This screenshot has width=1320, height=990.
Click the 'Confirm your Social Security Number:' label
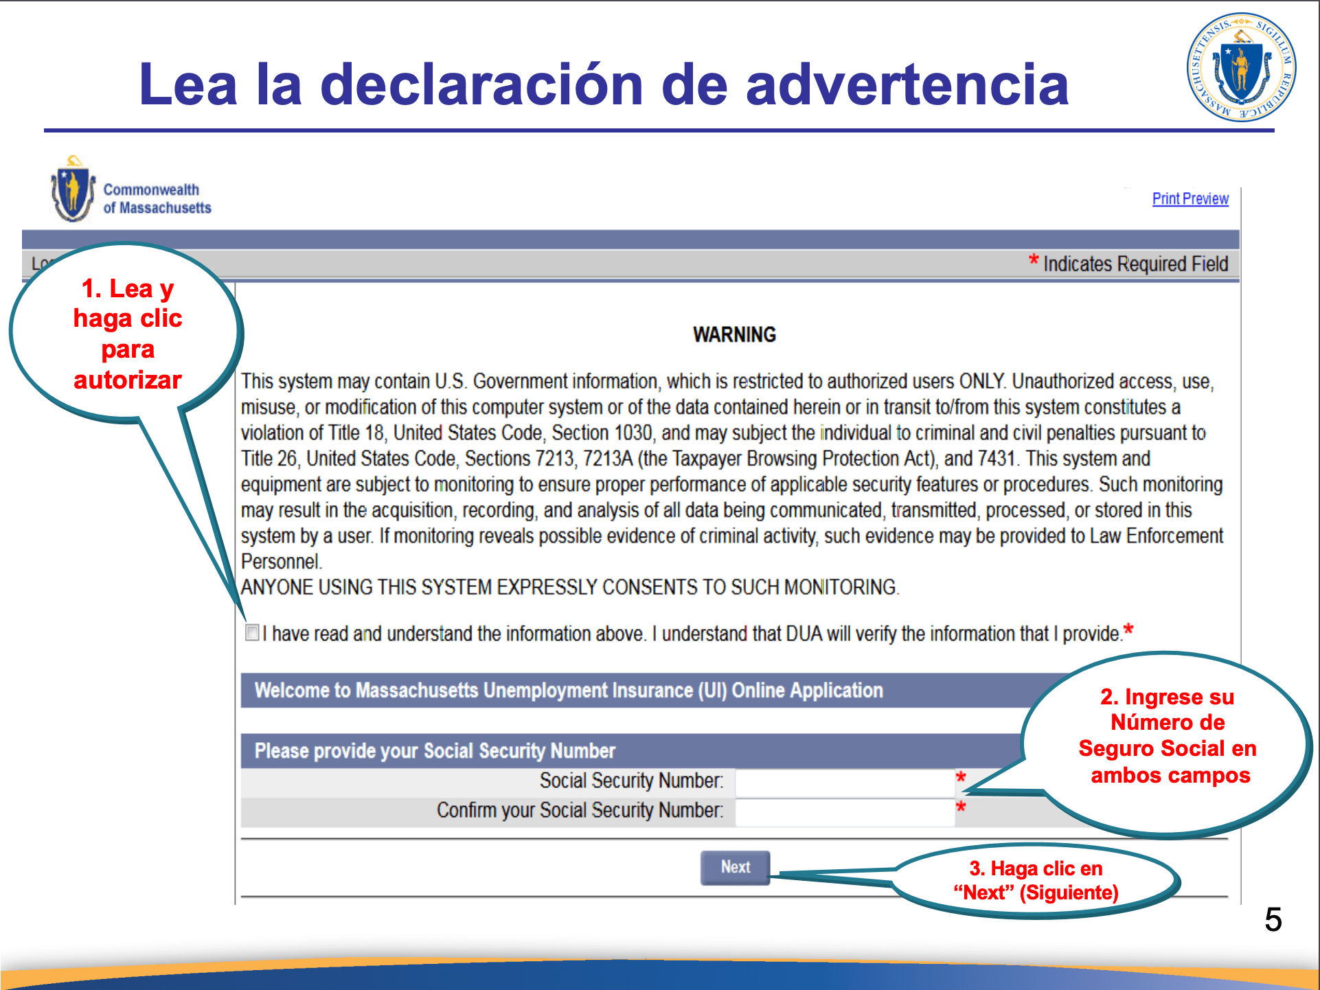(x=580, y=811)
